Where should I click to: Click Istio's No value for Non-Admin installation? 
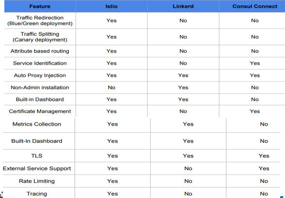click(111, 87)
